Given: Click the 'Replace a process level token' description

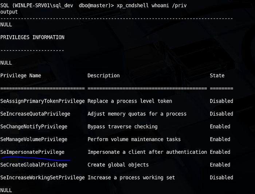Looking at the screenshot, I should pyautogui.click(x=130, y=101).
